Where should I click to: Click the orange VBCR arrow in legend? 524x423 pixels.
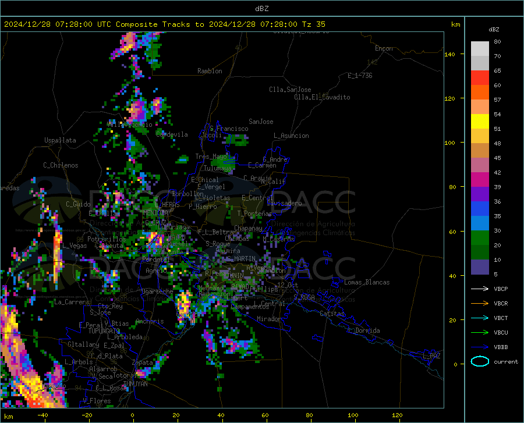(480, 304)
